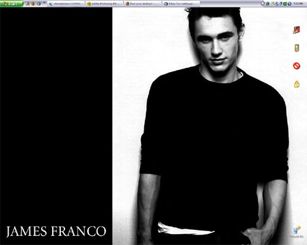This screenshot has width=307, height=245.
Task: Open the mobile phone desktop icon
Action: coord(297,48)
